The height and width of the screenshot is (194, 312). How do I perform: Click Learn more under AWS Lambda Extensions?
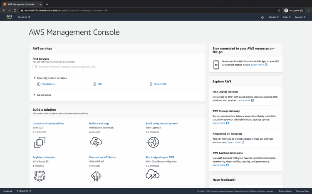point(219,165)
